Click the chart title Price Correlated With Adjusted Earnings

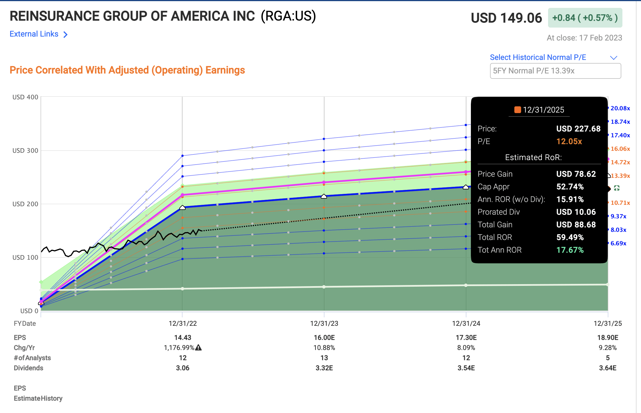(x=127, y=70)
